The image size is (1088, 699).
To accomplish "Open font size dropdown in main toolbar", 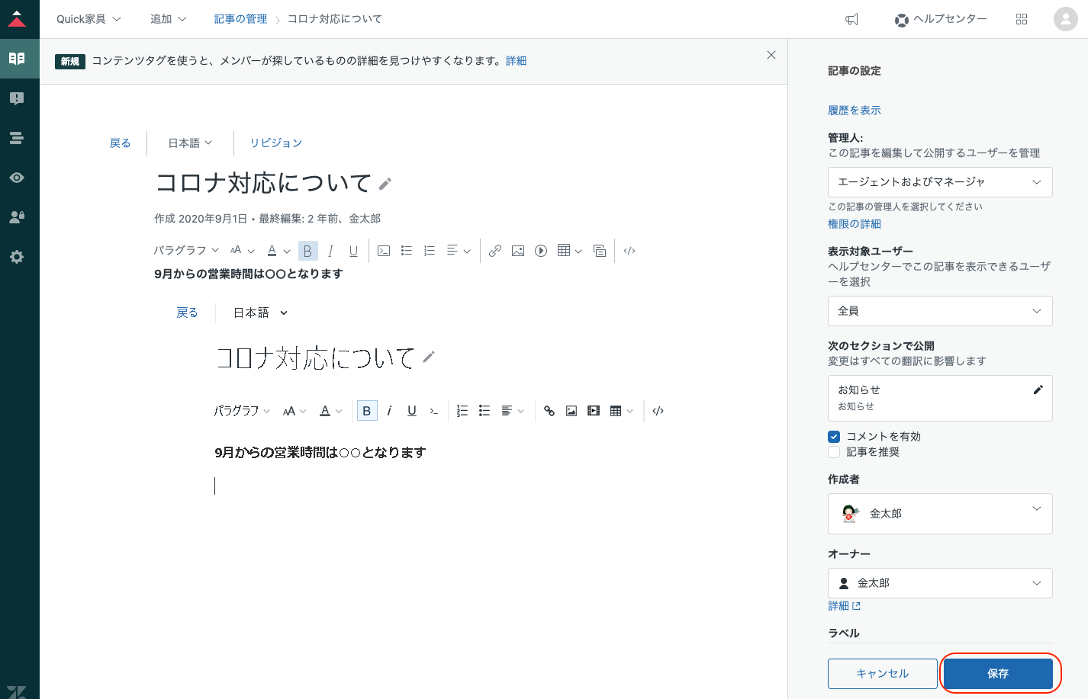I will pos(243,250).
